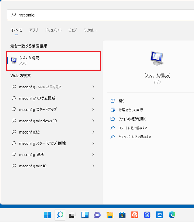
Task: Click the shield icon for 管理者として実行
Action: pyautogui.click(x=113, y=110)
